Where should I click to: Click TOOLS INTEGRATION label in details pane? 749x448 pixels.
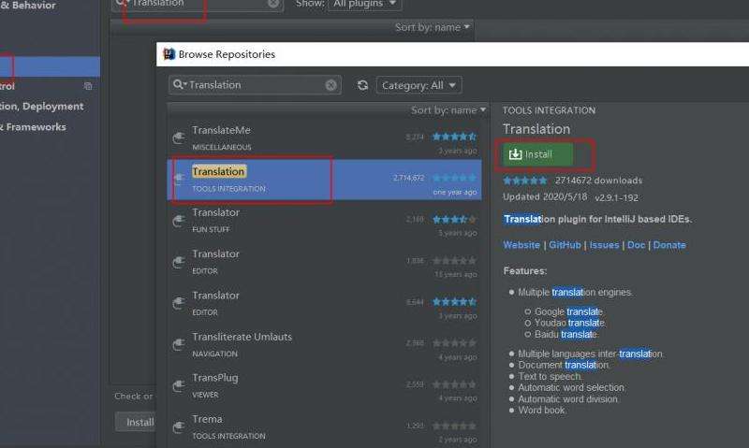(x=549, y=110)
